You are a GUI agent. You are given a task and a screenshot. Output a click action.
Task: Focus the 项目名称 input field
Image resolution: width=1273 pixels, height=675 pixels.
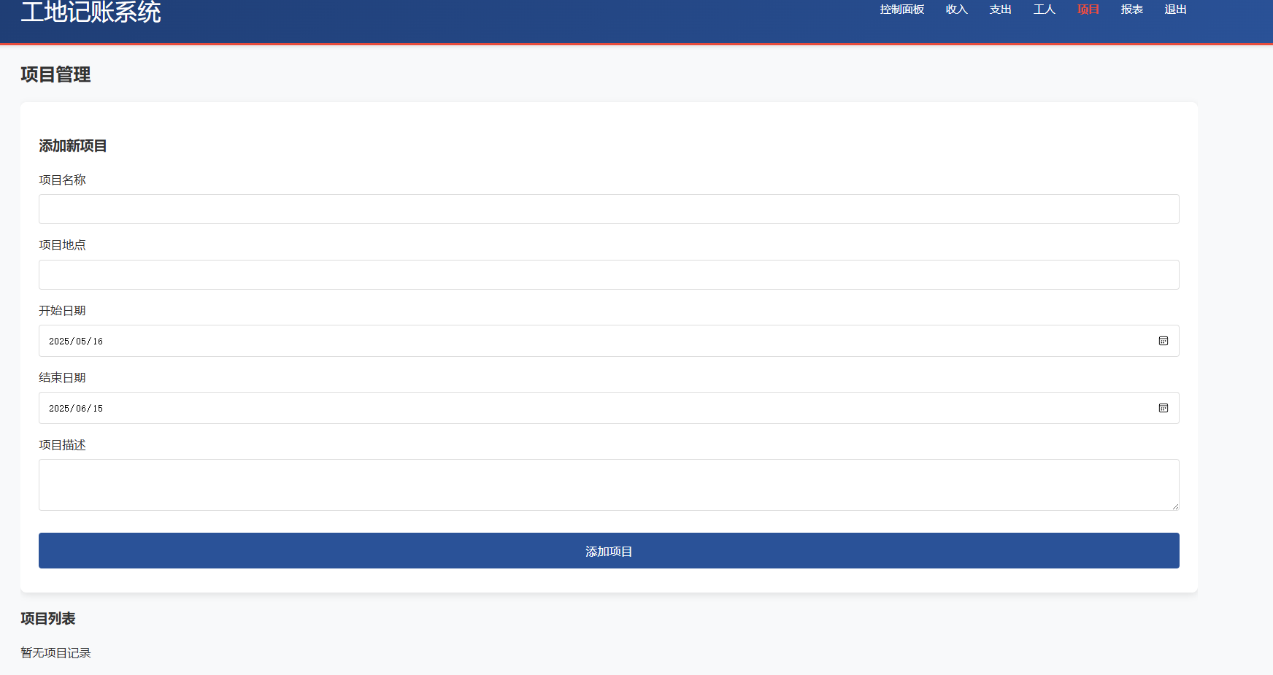point(608,209)
